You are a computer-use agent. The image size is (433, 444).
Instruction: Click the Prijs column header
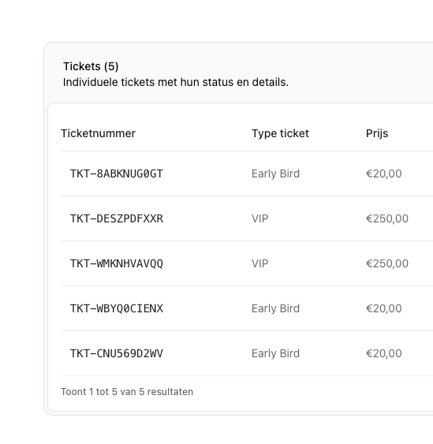(377, 133)
